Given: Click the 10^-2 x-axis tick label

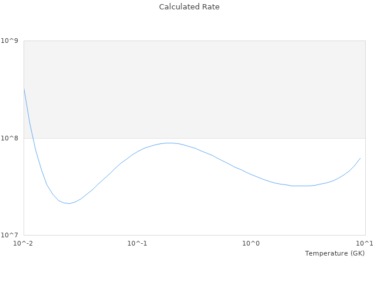Looking at the screenshot, I should tap(24, 243).
